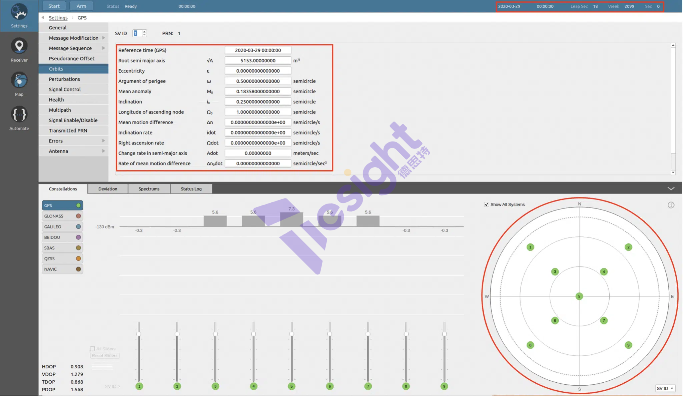Viewport: 683px width, 396px height.
Task: Open the Map globe icon
Action: [19, 80]
